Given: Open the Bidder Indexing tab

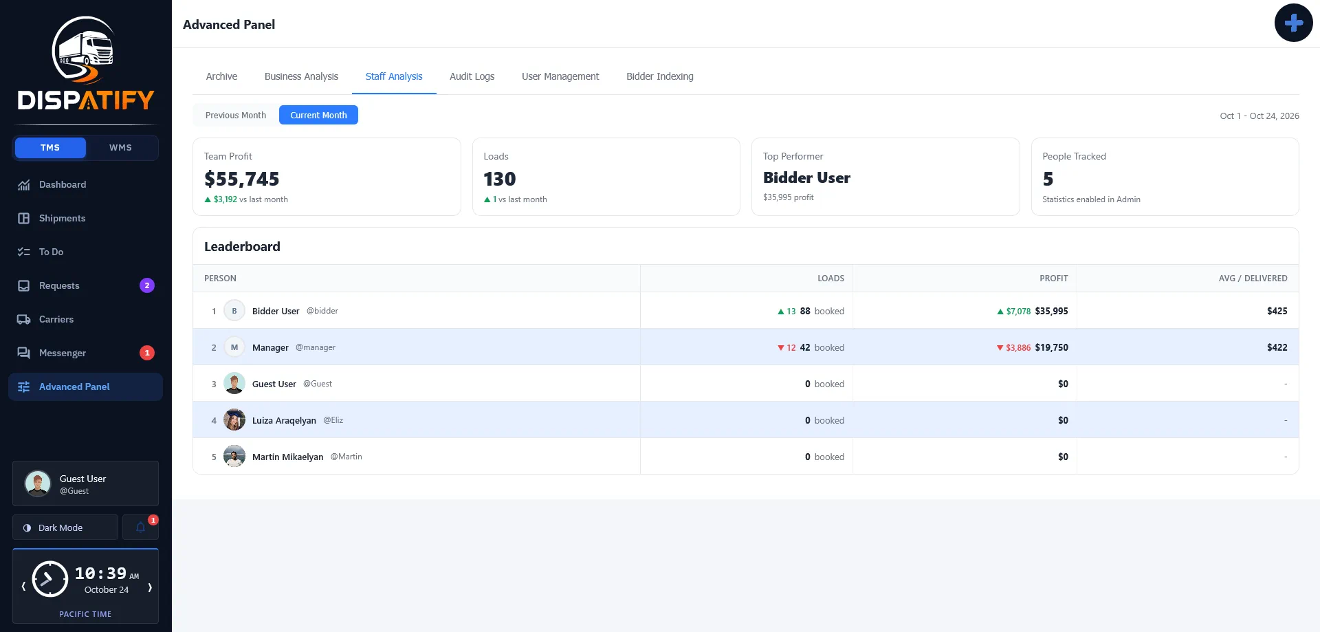Looking at the screenshot, I should 660,76.
